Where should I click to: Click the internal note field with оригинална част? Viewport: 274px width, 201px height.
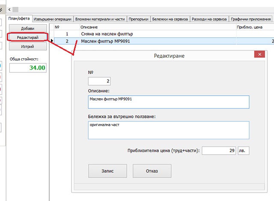[x=168, y=130]
